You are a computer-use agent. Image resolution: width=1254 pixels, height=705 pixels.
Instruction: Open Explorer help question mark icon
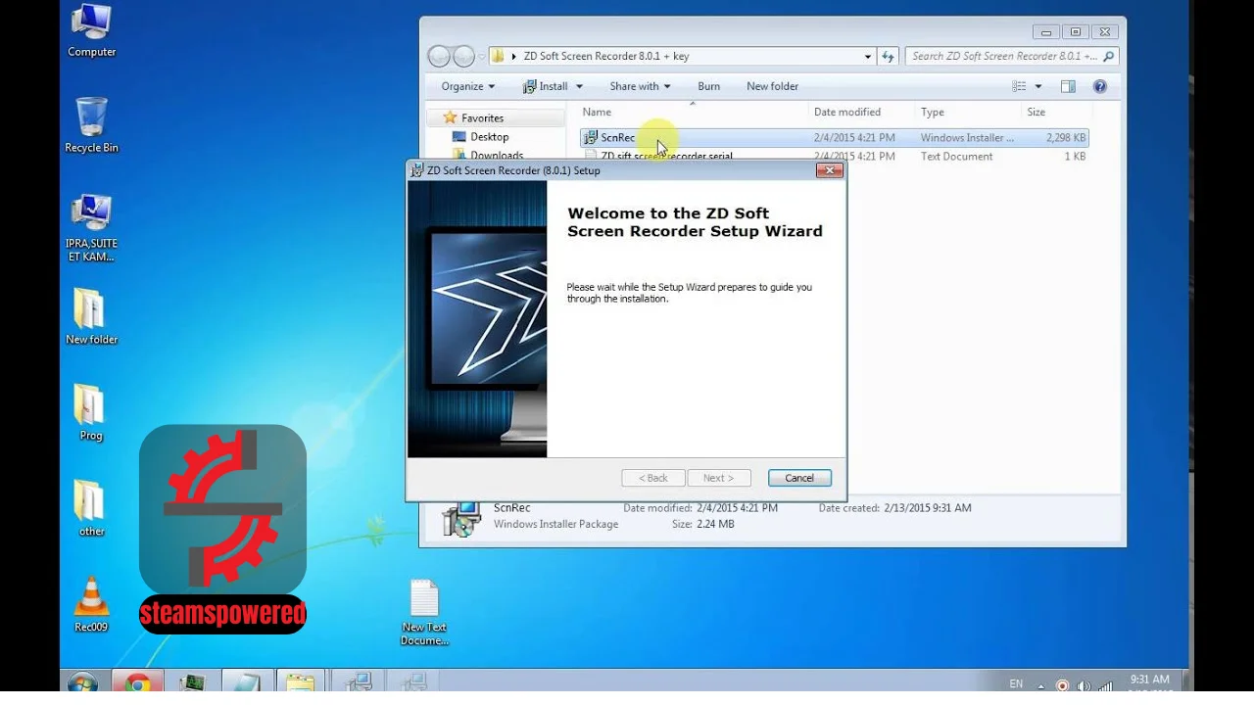[x=1100, y=86]
